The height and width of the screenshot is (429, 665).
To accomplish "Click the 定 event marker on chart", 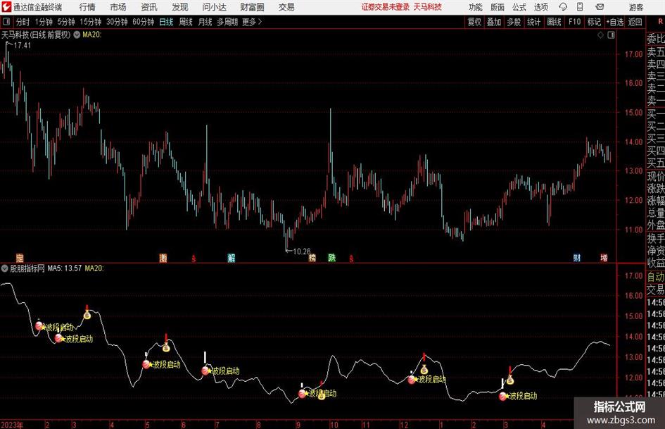I will click(20, 258).
